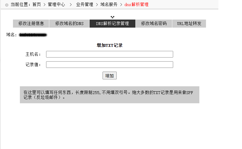This screenshot has width=242, height=149.
Task: Open the URL地址转发 tab
Action: pyautogui.click(x=189, y=24)
